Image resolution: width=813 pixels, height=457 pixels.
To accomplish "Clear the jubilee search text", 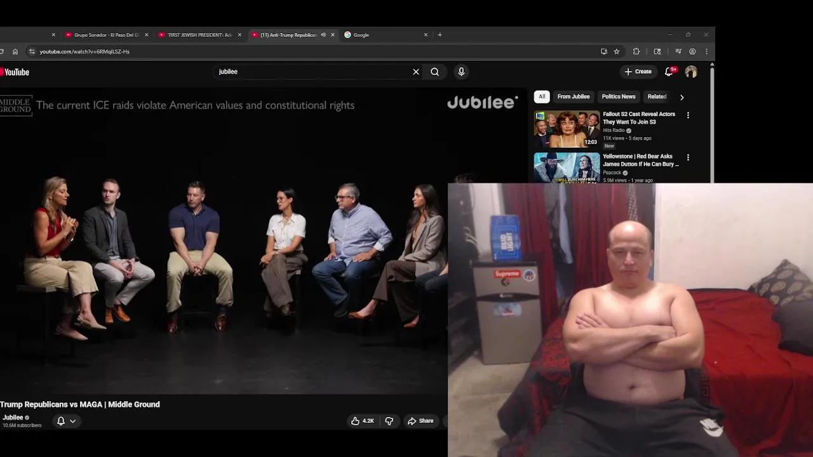I will click(x=416, y=72).
